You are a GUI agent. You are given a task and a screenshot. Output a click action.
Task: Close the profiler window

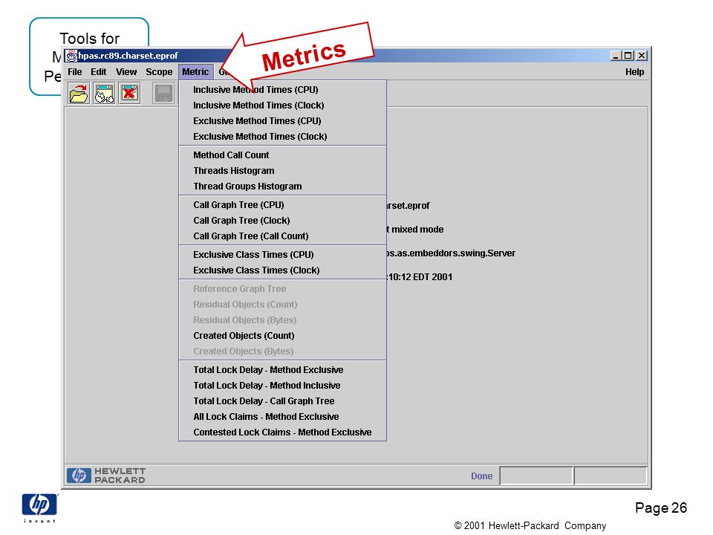641,56
